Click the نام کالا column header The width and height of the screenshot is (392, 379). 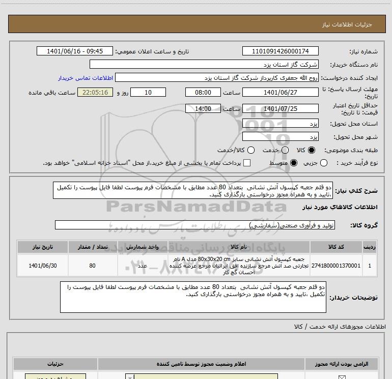[x=238, y=247]
